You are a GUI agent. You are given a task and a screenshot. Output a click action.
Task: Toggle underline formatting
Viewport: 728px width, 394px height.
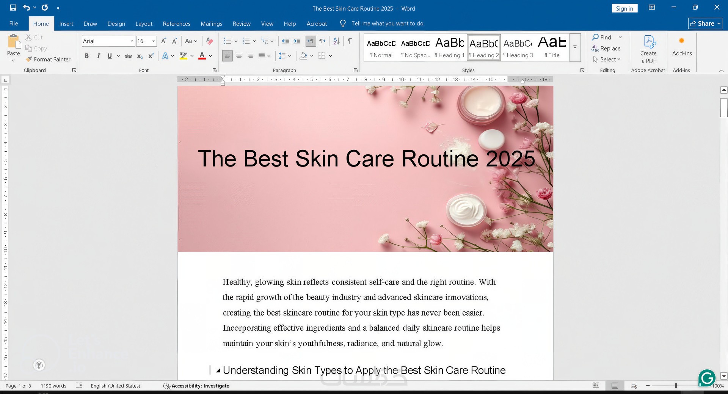tap(110, 56)
